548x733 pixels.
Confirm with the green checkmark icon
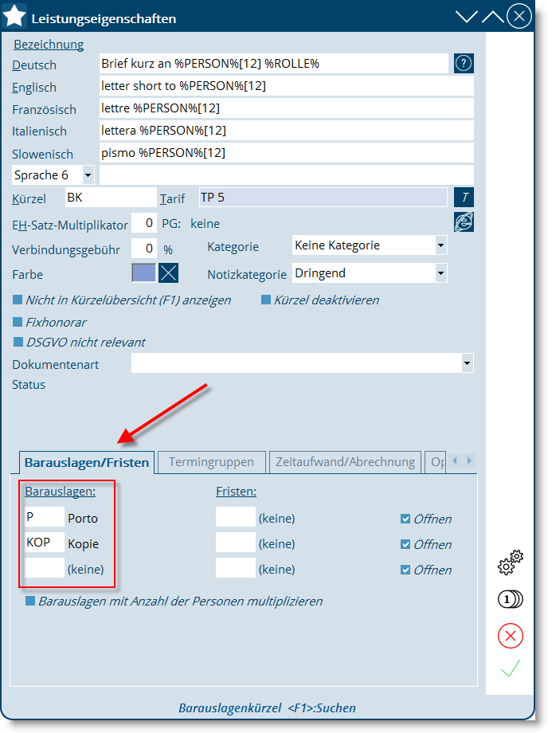click(x=510, y=669)
